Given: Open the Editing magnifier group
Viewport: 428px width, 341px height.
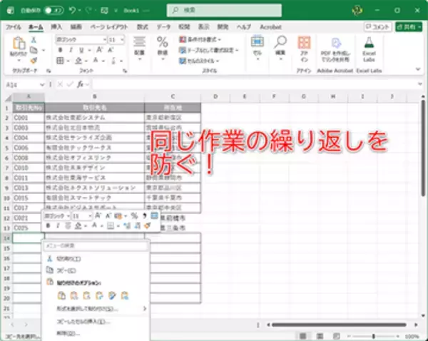Looking at the screenshot, I should coord(280,47).
